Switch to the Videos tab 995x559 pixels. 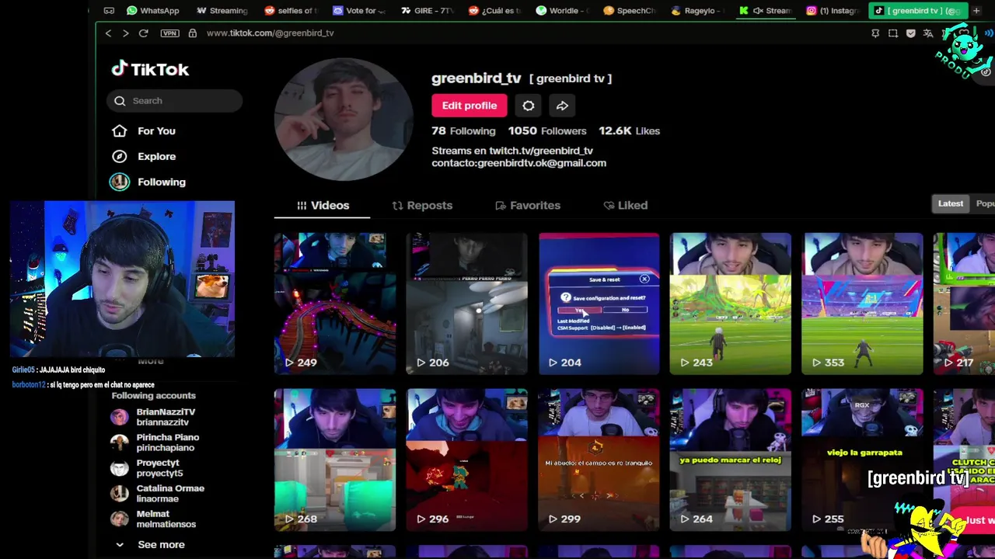coord(323,206)
